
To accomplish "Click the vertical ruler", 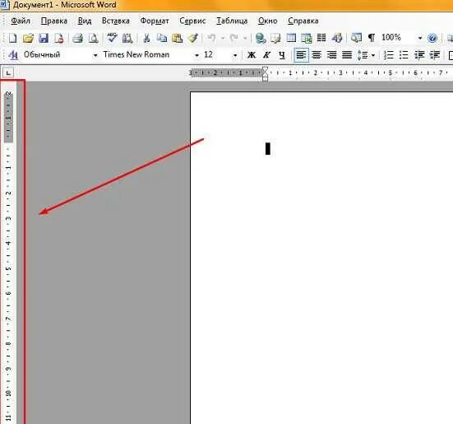I will coord(8,253).
